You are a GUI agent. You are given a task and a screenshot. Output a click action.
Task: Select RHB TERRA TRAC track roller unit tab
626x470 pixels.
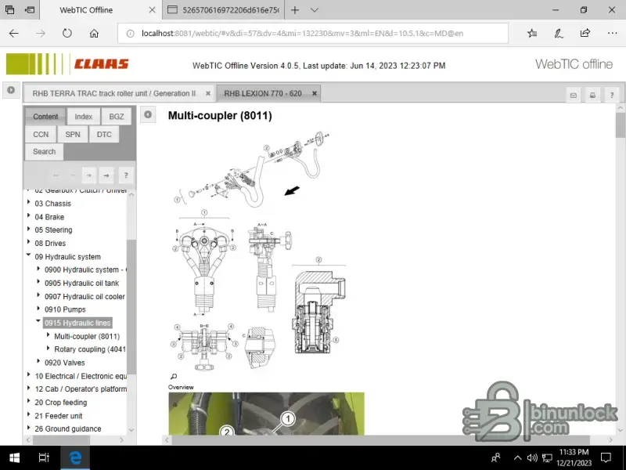point(114,93)
